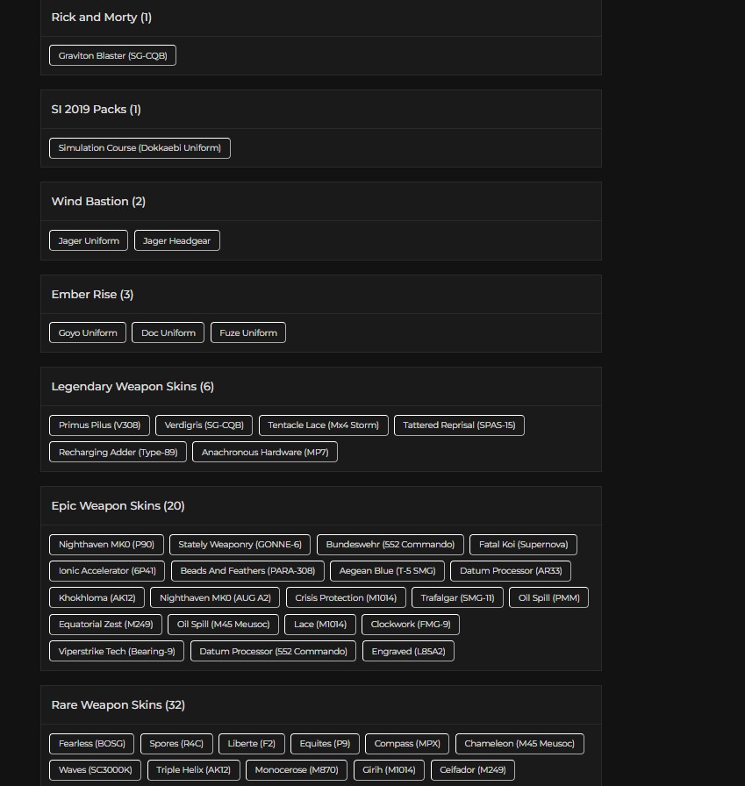Click the SI 2019 Packs (1) heading
Screen dimensions: 745x786
tap(96, 110)
